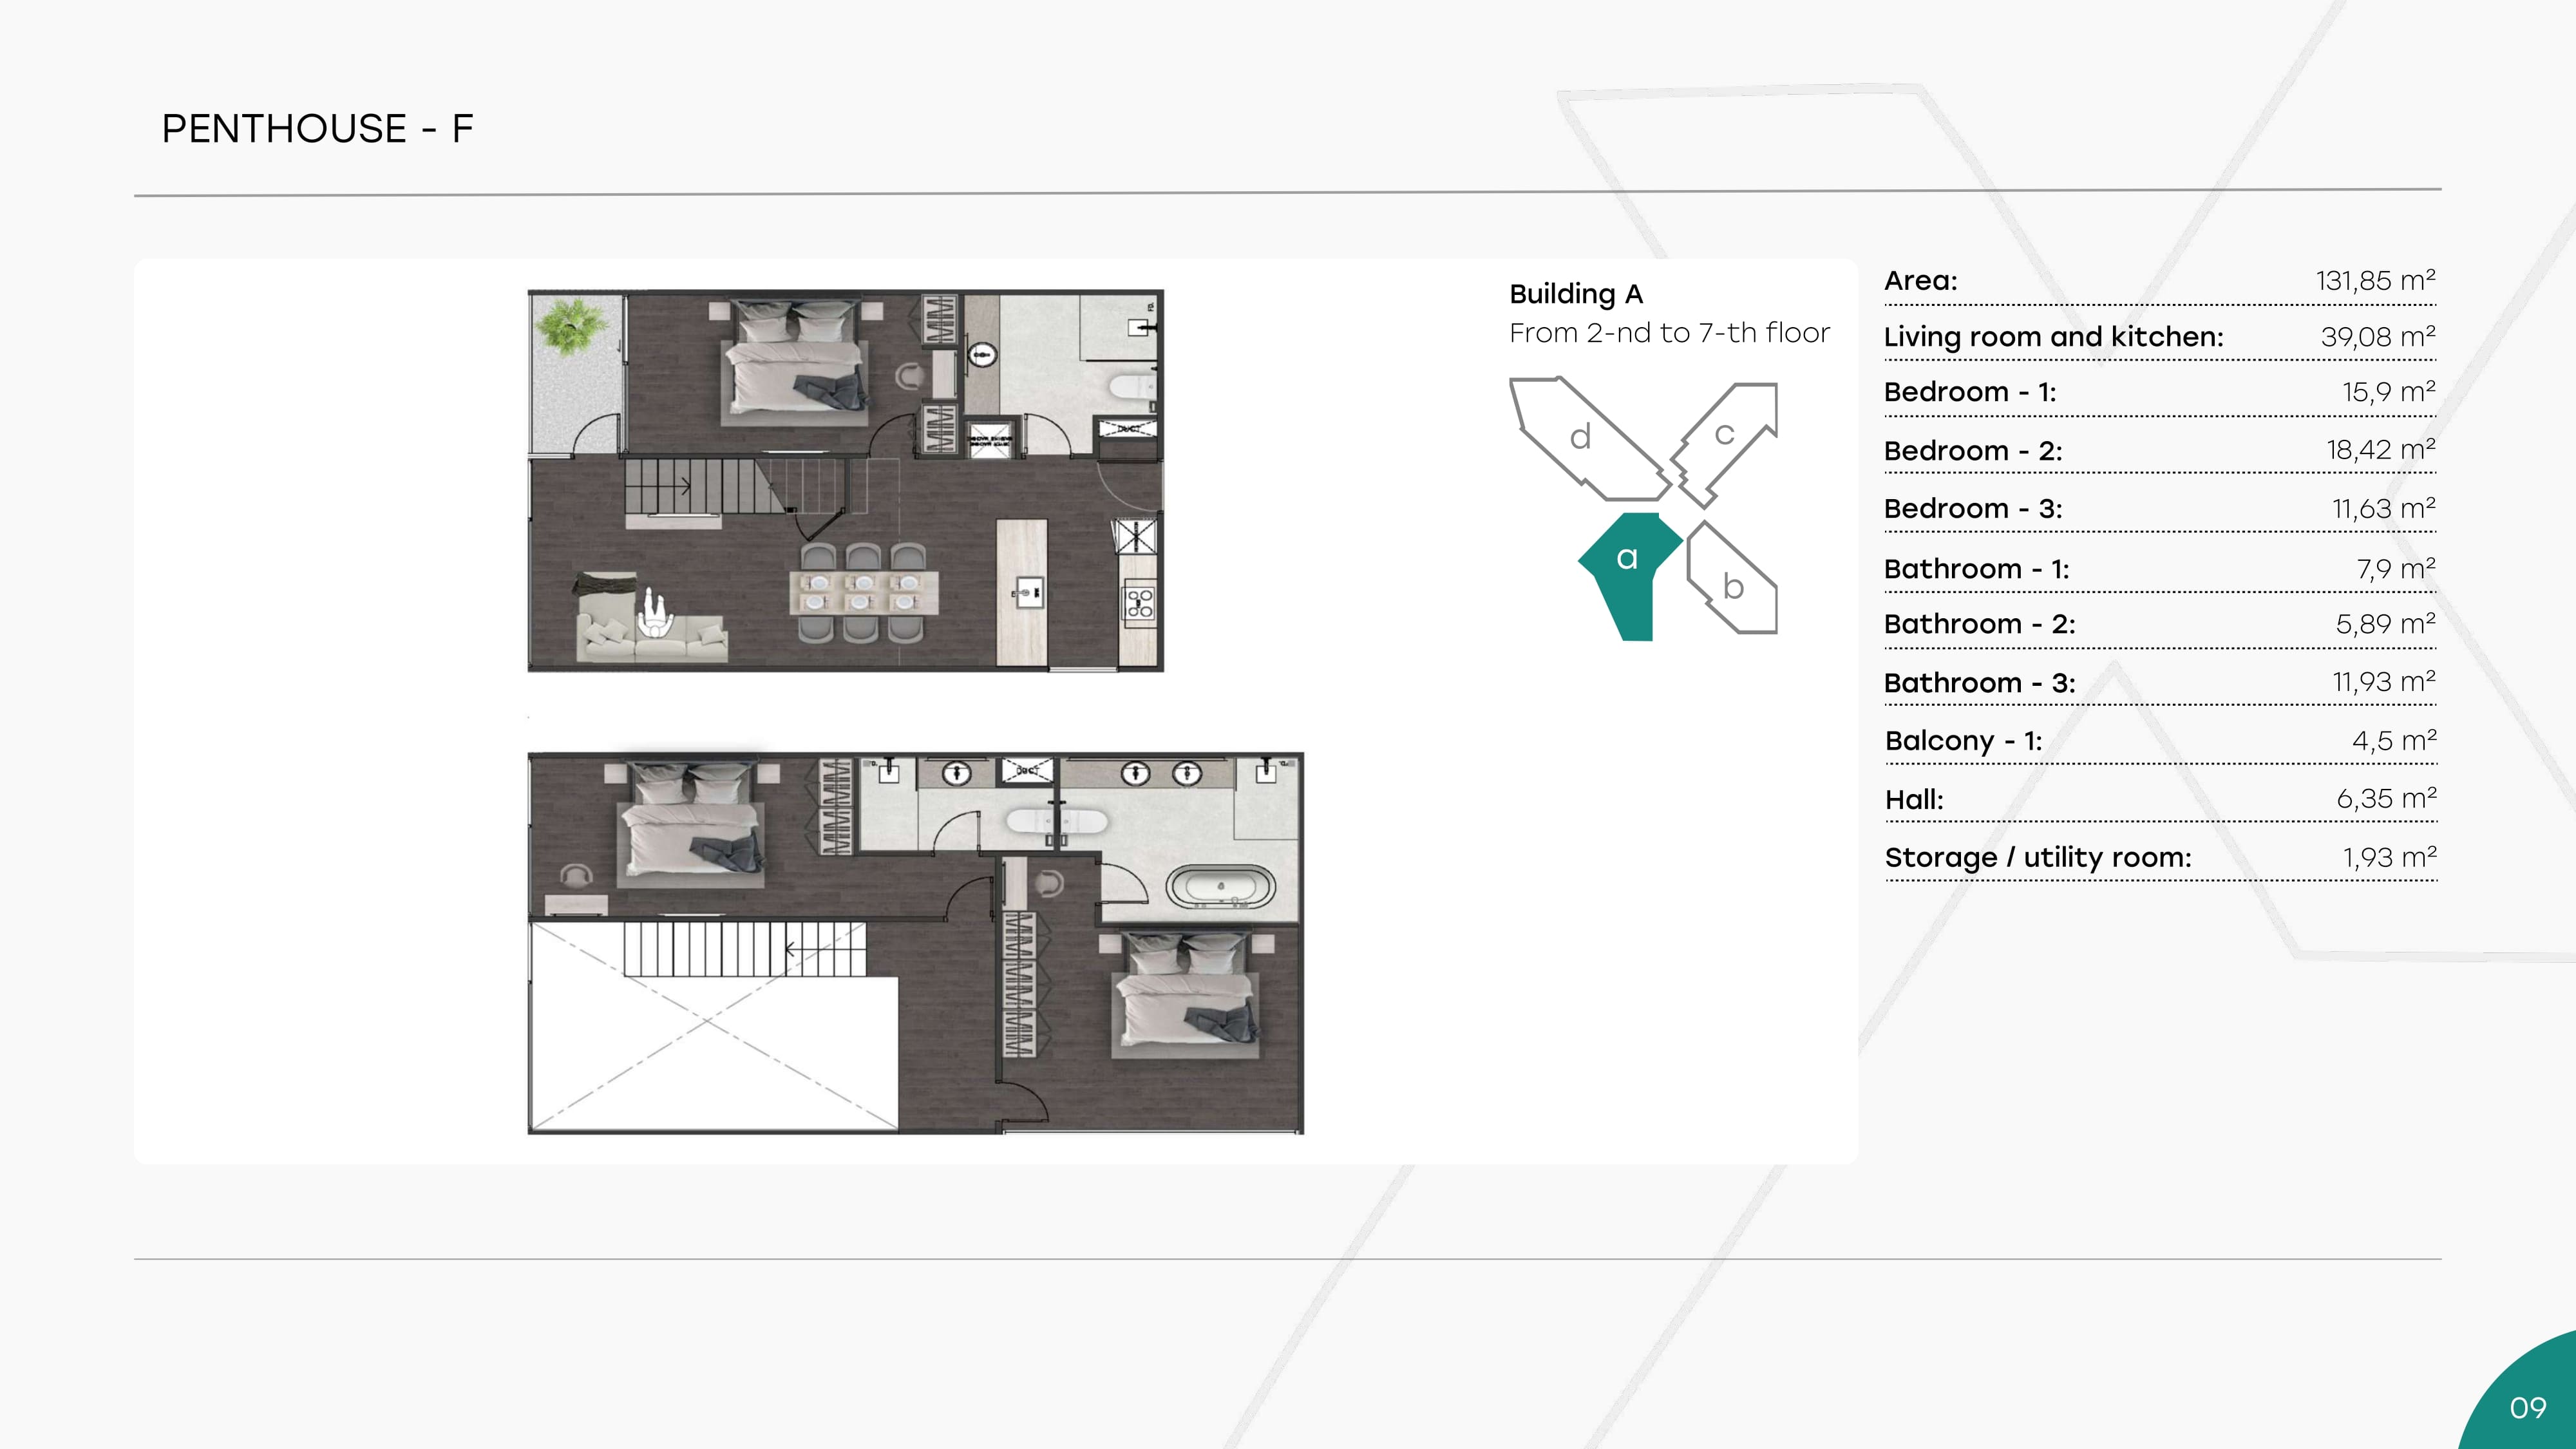Click 'Living room and kitchen:' label
The height and width of the screenshot is (1449, 2576).
2054,337
